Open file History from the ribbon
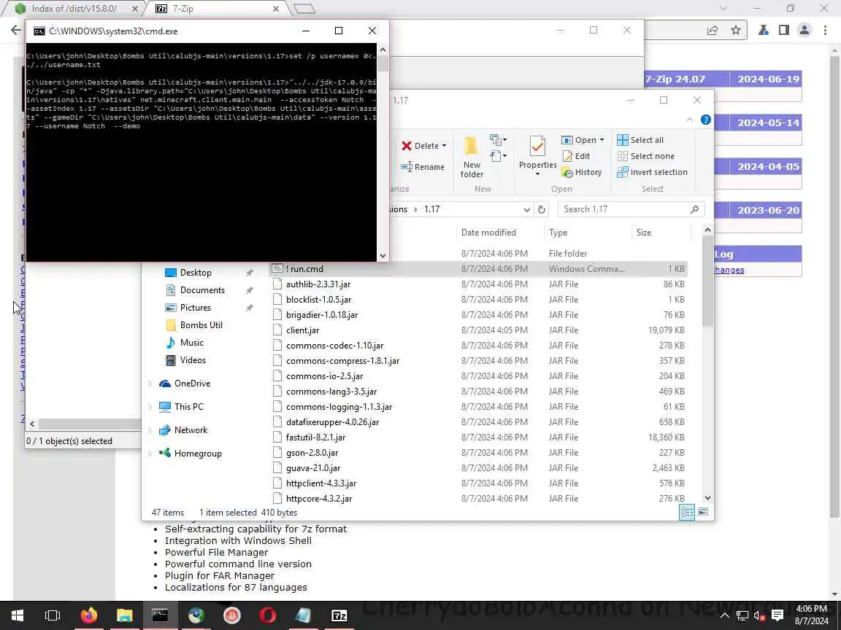The width and height of the screenshot is (841, 630). tap(581, 172)
